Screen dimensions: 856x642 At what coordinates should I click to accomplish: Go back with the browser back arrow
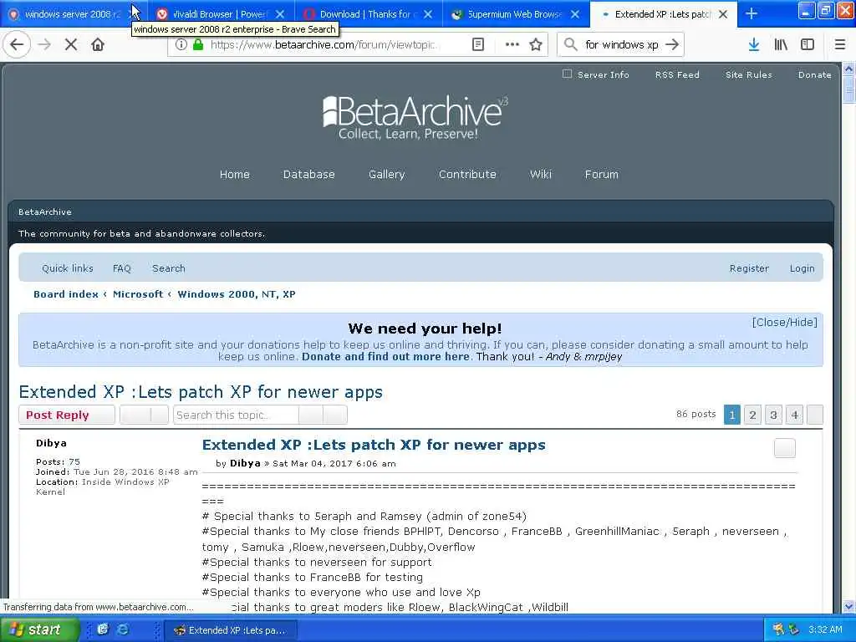tap(17, 44)
